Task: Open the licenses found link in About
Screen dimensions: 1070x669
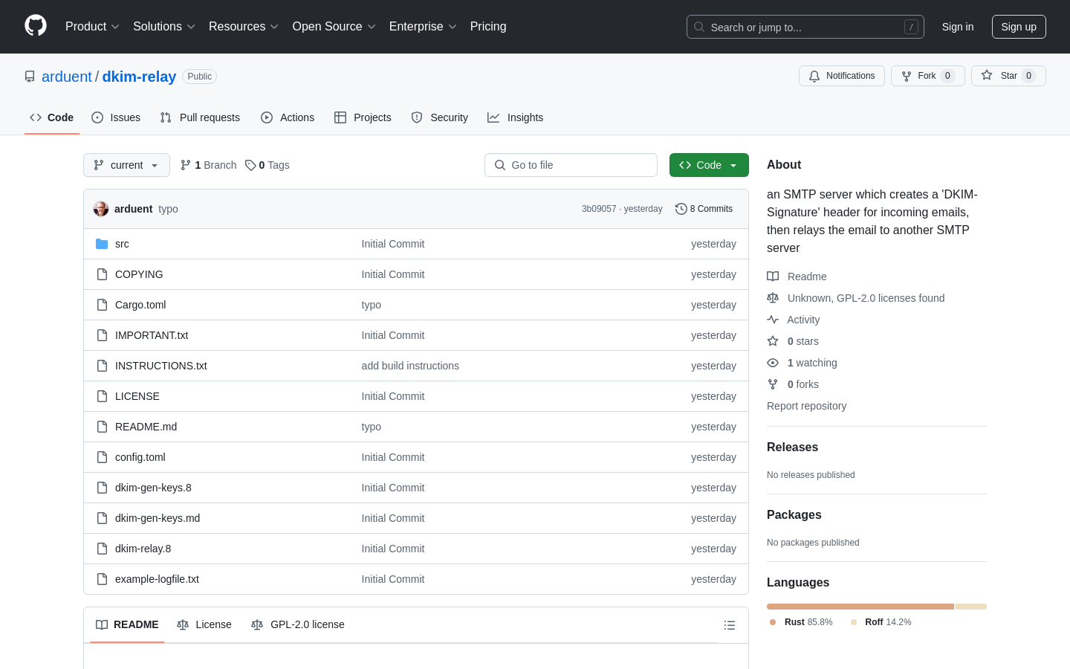Action: pyautogui.click(x=856, y=298)
